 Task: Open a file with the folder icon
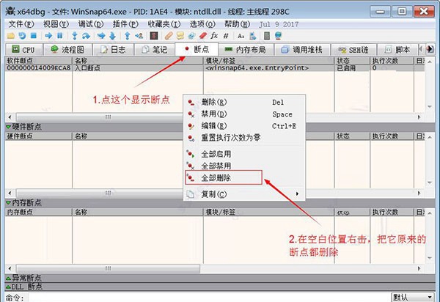click(11, 36)
